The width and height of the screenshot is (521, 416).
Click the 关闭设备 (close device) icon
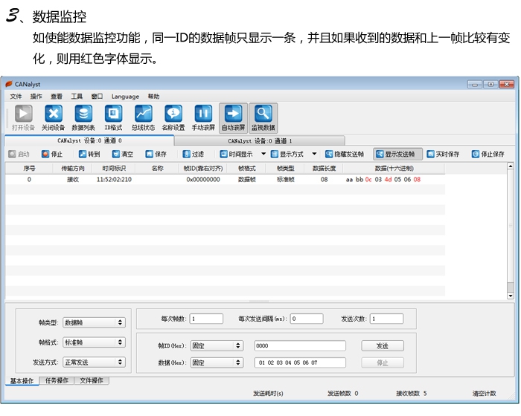(53, 117)
